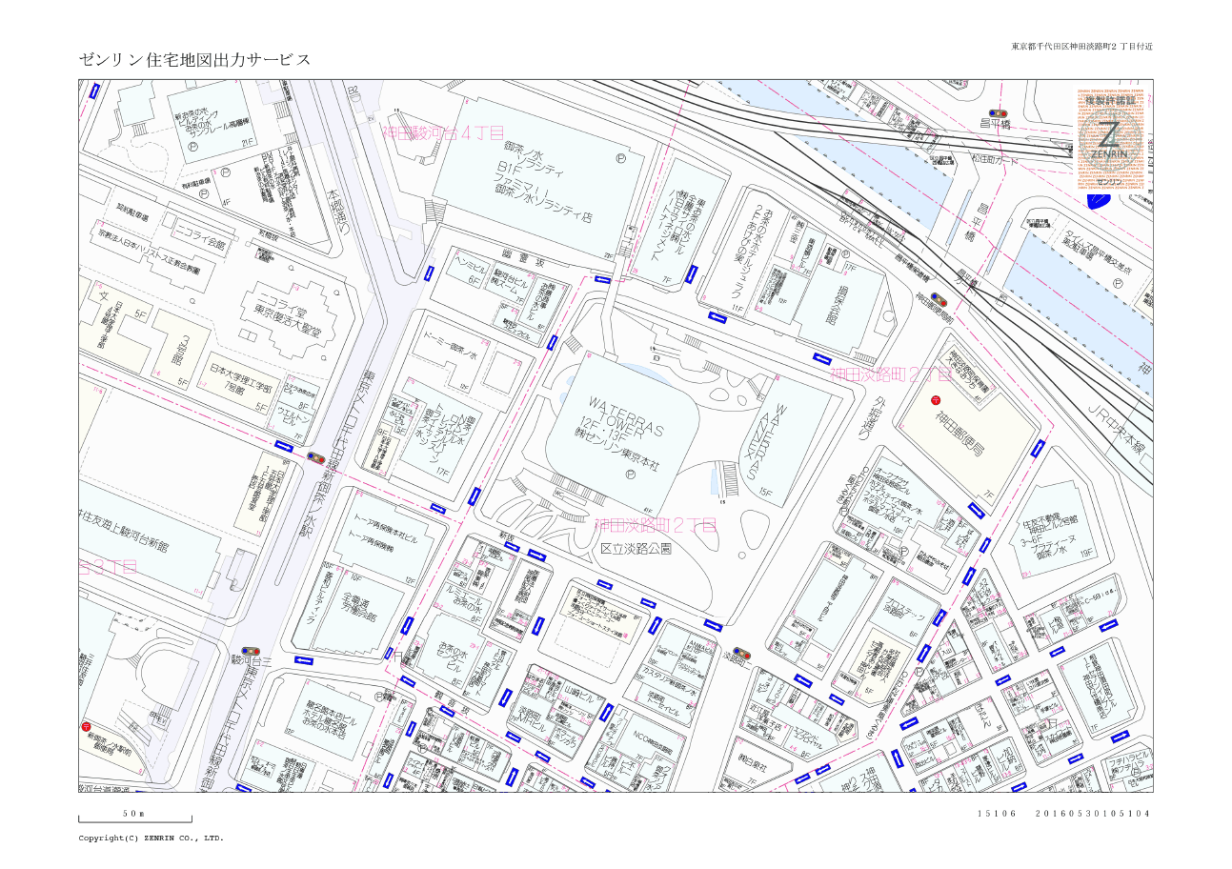Click the traffic signal at 神田郵便局前
Image resolution: width=1232 pixels, height=869 pixels.
point(940,298)
